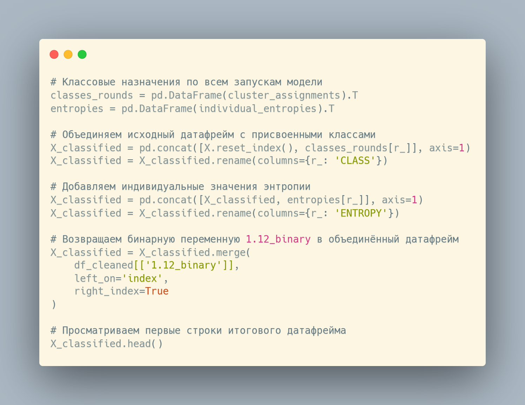Click the comment 'Объединяем исходный датафрейм с присвоенными классами'
The width and height of the screenshot is (525, 405).
(213, 135)
